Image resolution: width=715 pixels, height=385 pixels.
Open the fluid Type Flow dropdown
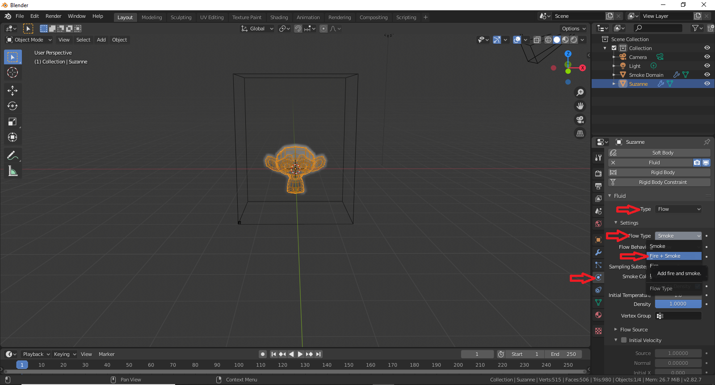tap(678, 209)
